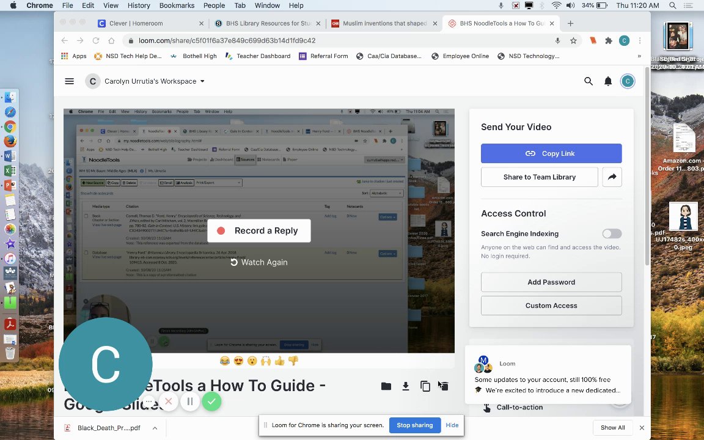Open the Window menu
Viewport: 704px width, 440px height.
[x=267, y=5]
